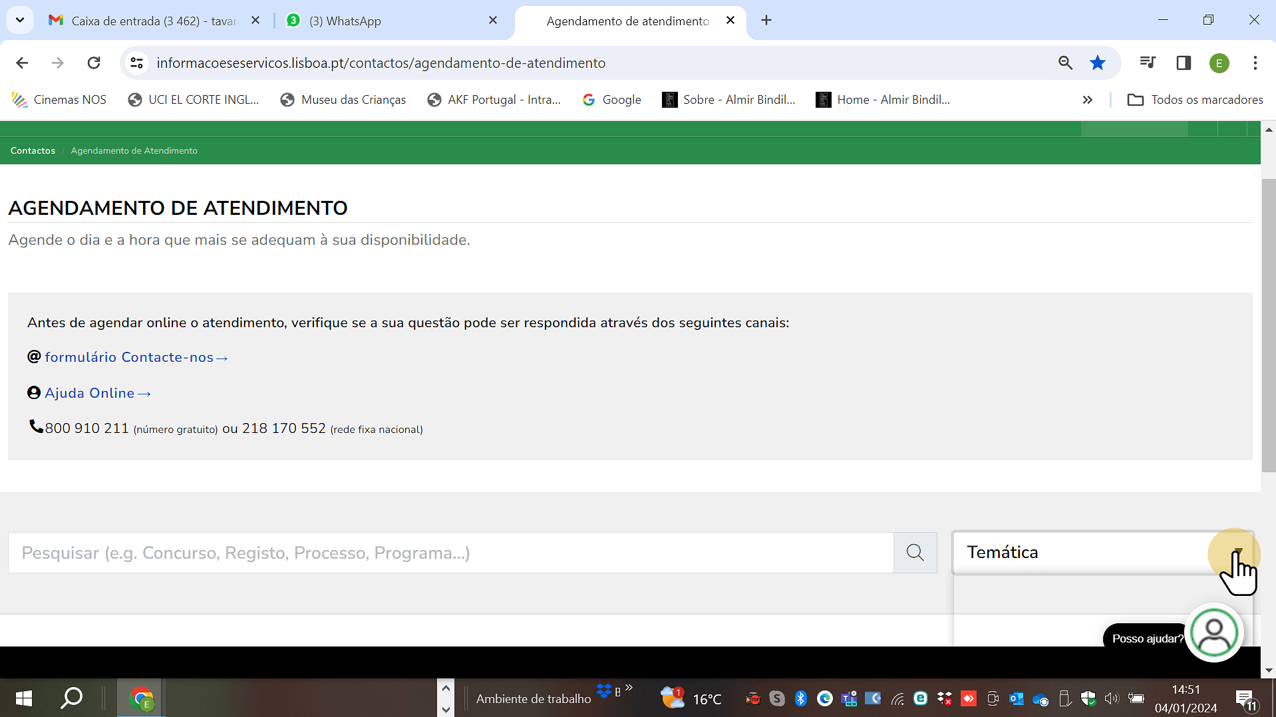Image resolution: width=1276 pixels, height=717 pixels.
Task: Expand the Temática dropdown
Action: click(1236, 553)
